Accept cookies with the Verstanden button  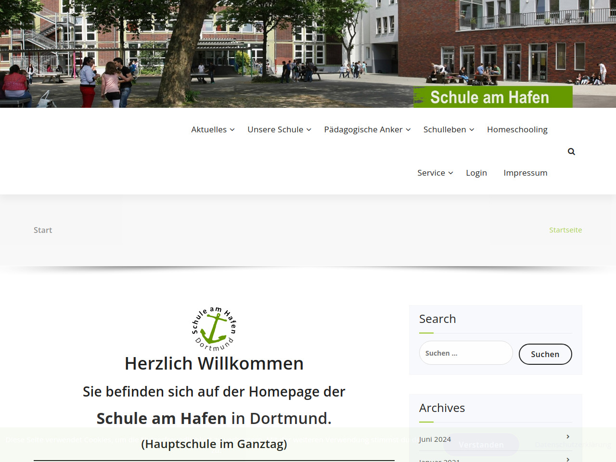pos(481,445)
